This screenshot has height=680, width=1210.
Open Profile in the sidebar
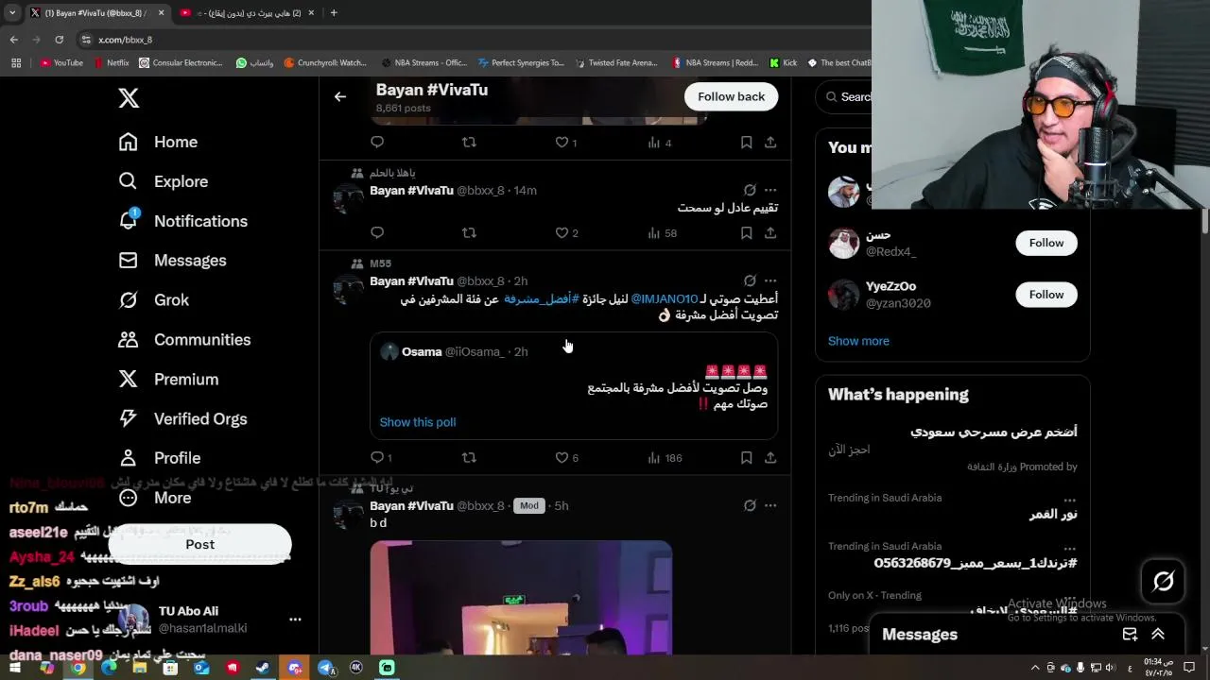(159, 458)
